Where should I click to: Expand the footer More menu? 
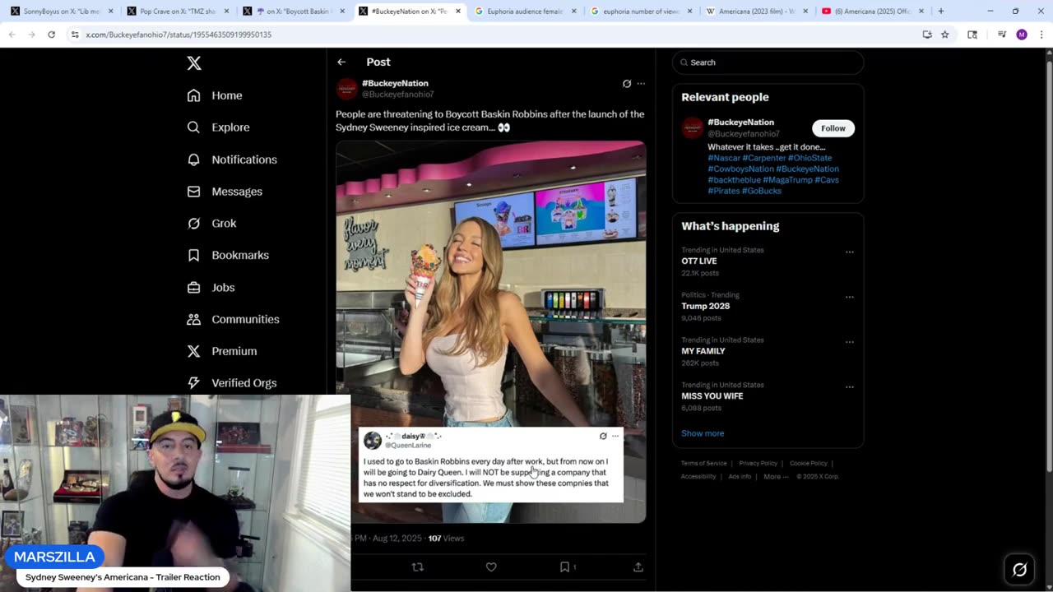pos(776,476)
